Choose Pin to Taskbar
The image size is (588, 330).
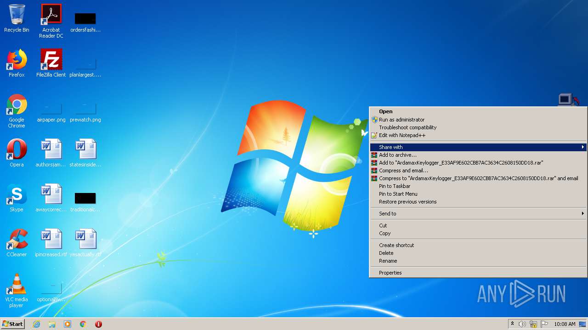pyautogui.click(x=478, y=186)
